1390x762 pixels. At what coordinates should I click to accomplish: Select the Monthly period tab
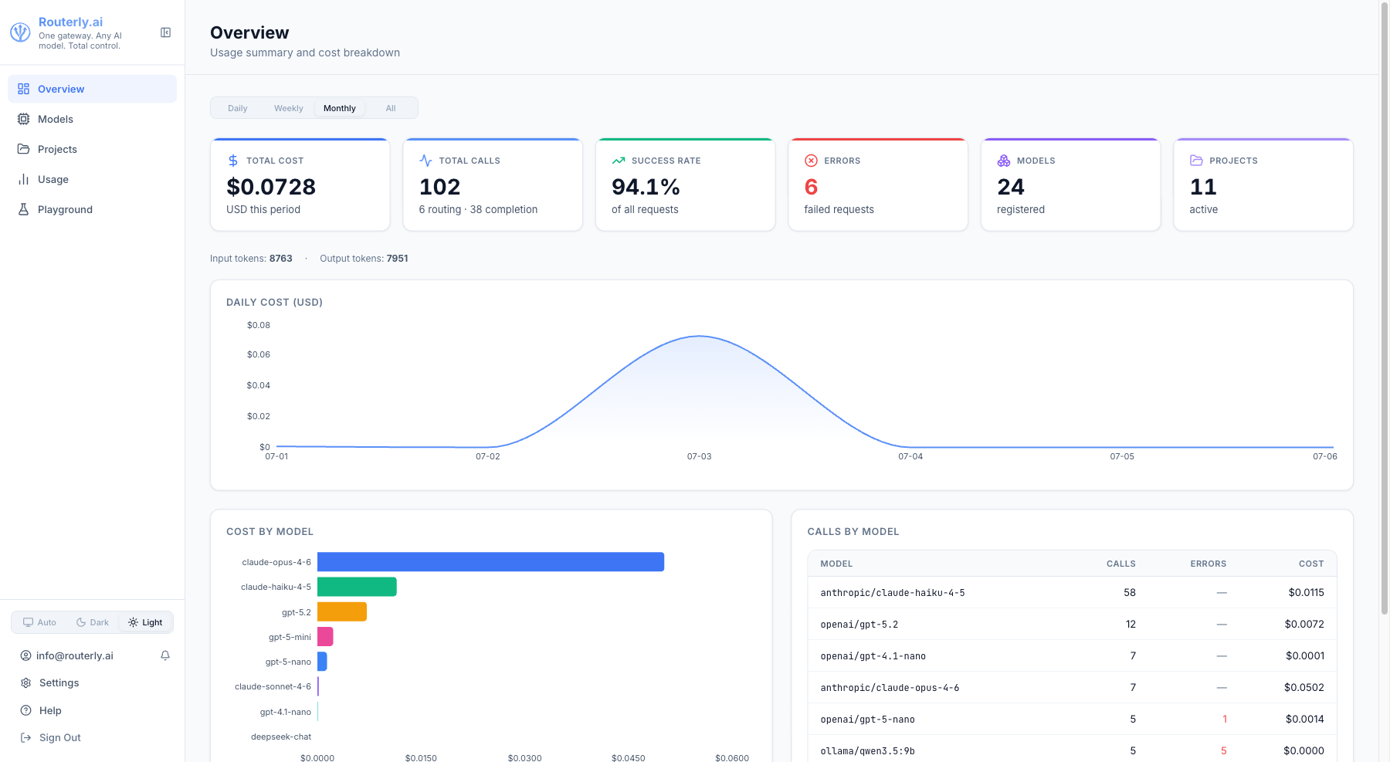click(x=340, y=108)
